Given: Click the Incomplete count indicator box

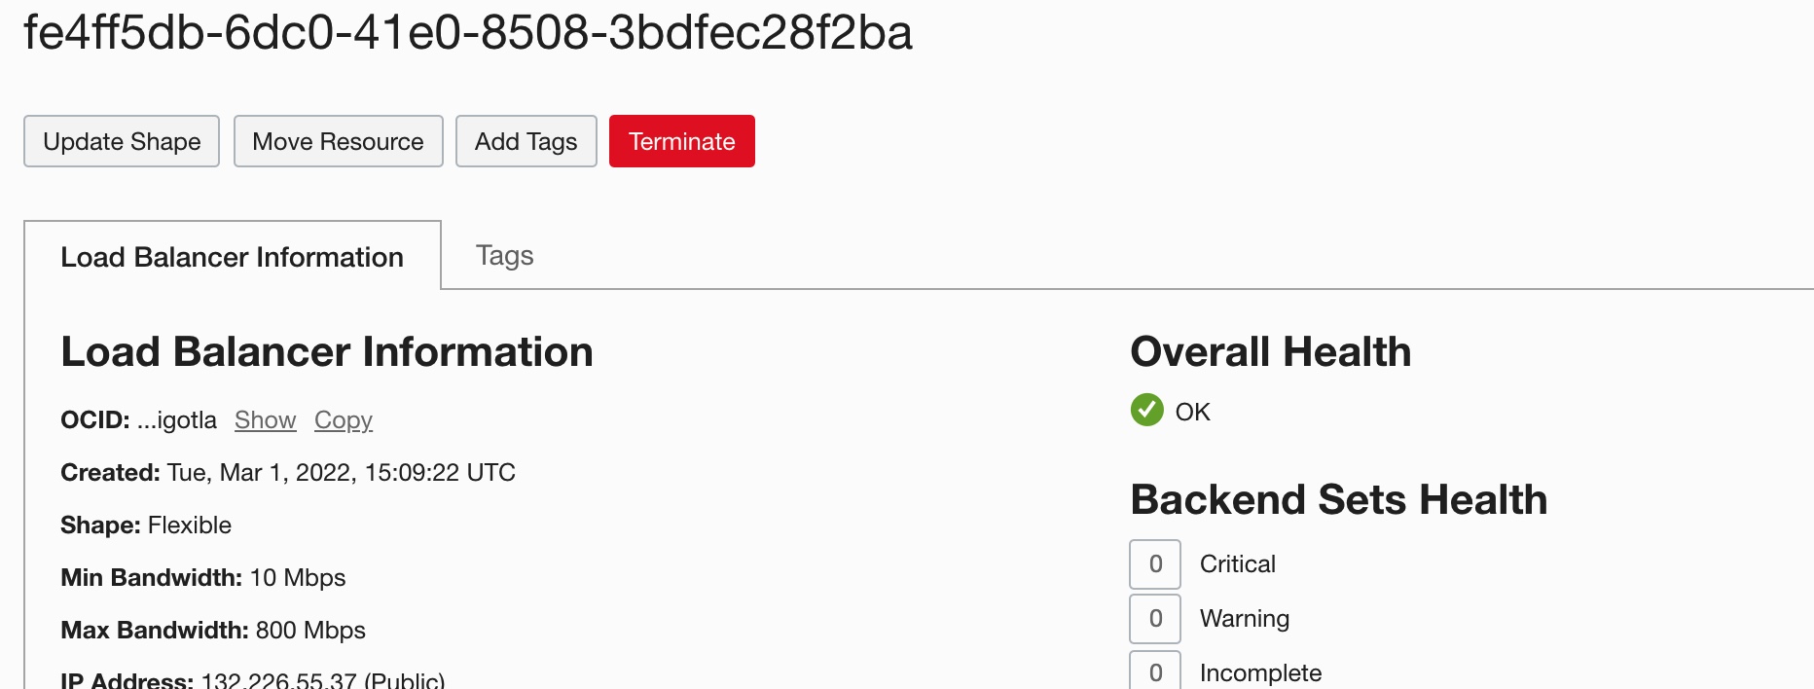Looking at the screenshot, I should (1154, 671).
